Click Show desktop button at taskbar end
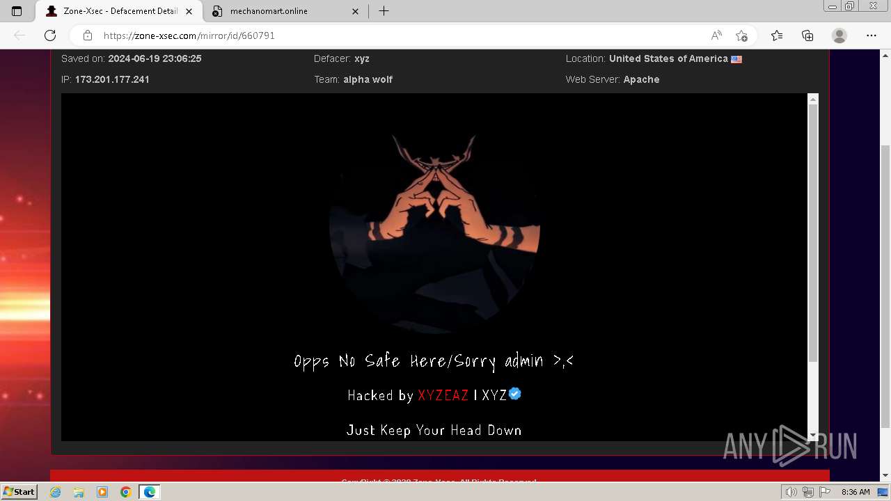Viewport: 891px width, 501px height. (883, 492)
